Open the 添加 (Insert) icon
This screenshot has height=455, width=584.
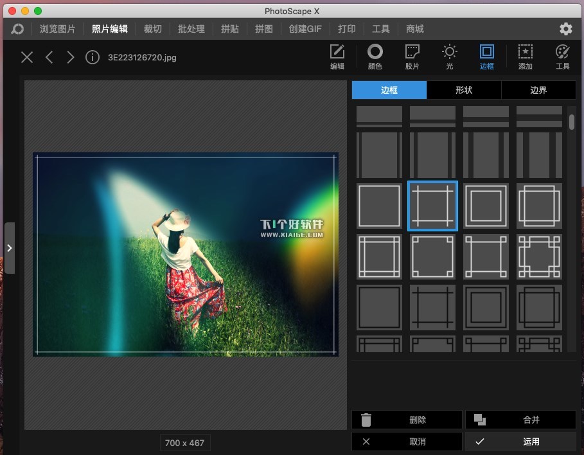point(525,56)
